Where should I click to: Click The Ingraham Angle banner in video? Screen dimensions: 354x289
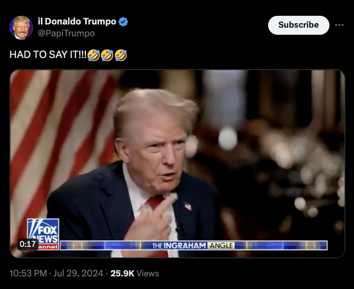coord(194,245)
